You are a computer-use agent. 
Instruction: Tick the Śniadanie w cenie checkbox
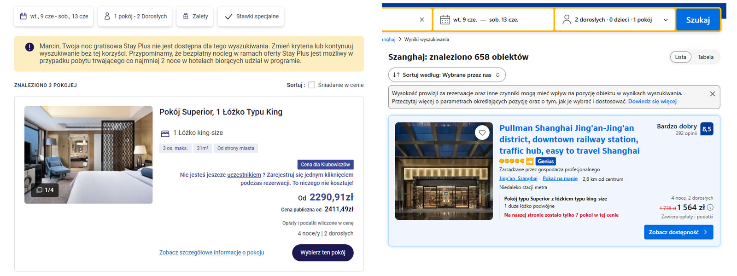[312, 85]
